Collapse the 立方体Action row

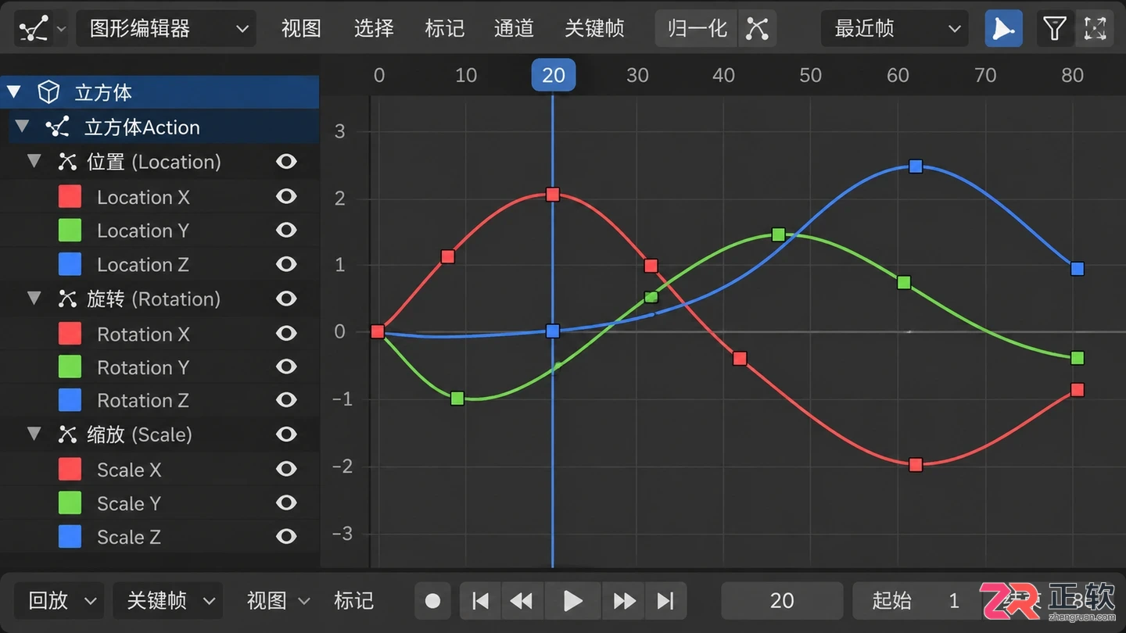22,127
